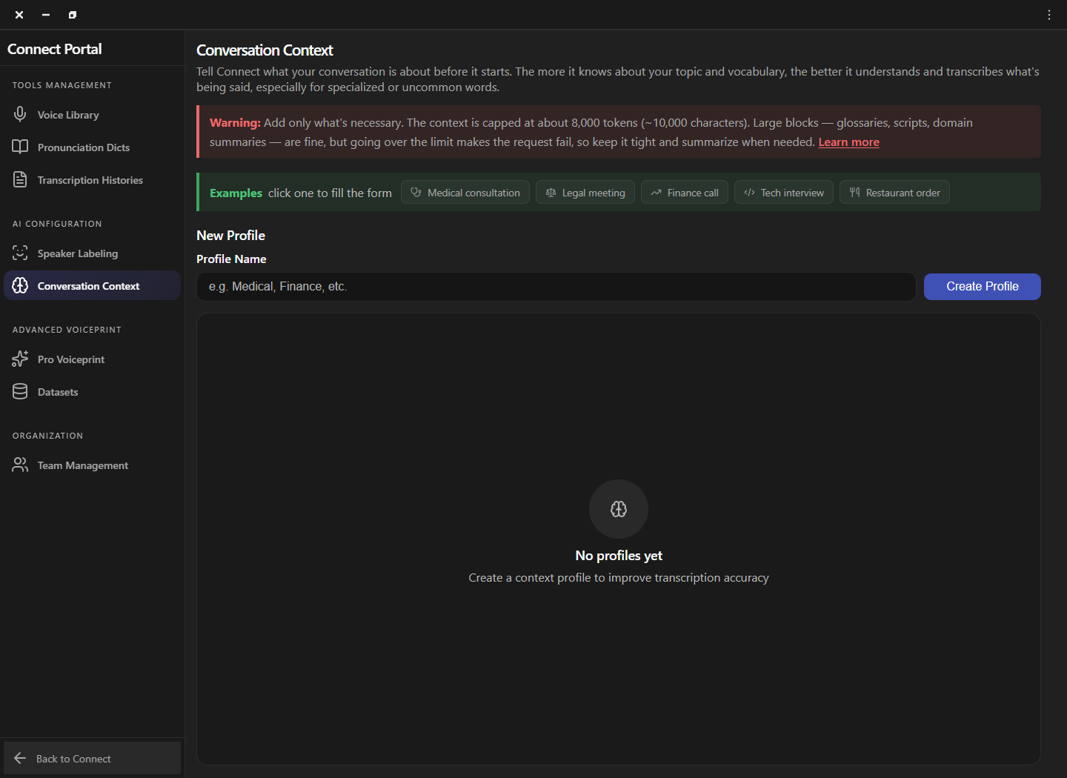Click the database icon for Datasets
Viewport: 1067px width, 778px height.
[20, 391]
